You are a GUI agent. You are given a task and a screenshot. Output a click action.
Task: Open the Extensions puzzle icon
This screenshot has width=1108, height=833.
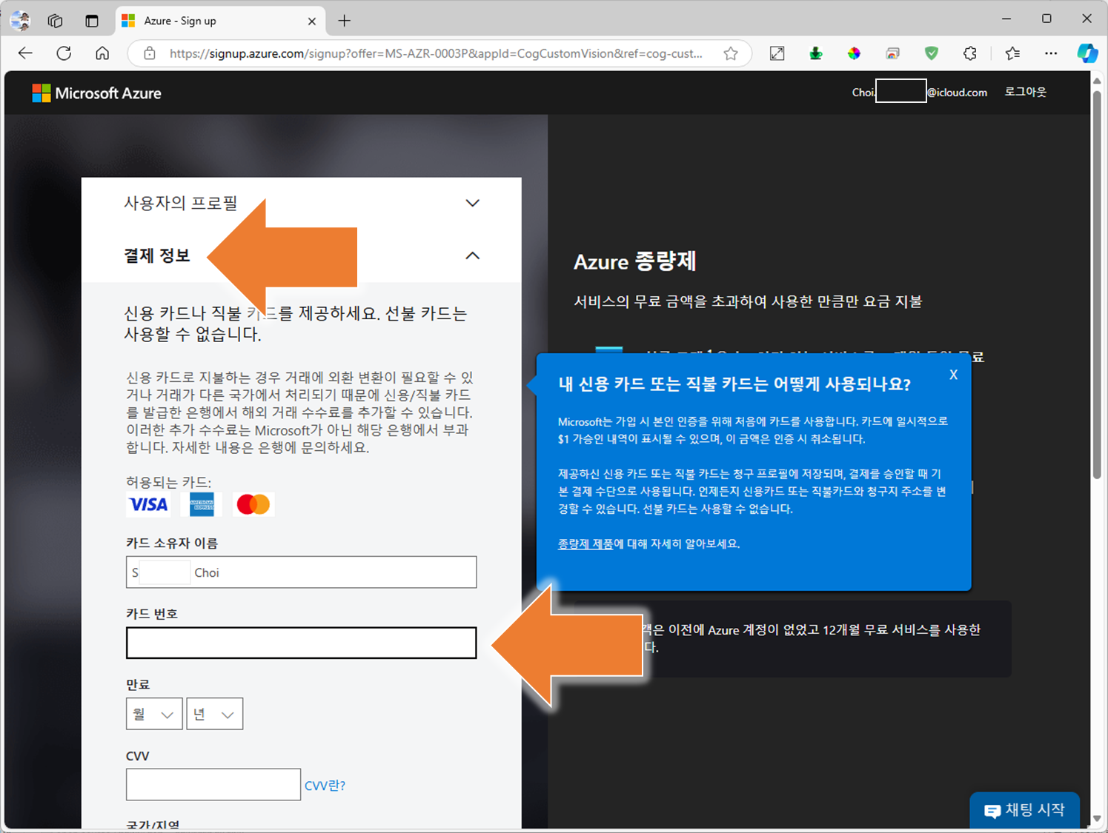coord(970,53)
